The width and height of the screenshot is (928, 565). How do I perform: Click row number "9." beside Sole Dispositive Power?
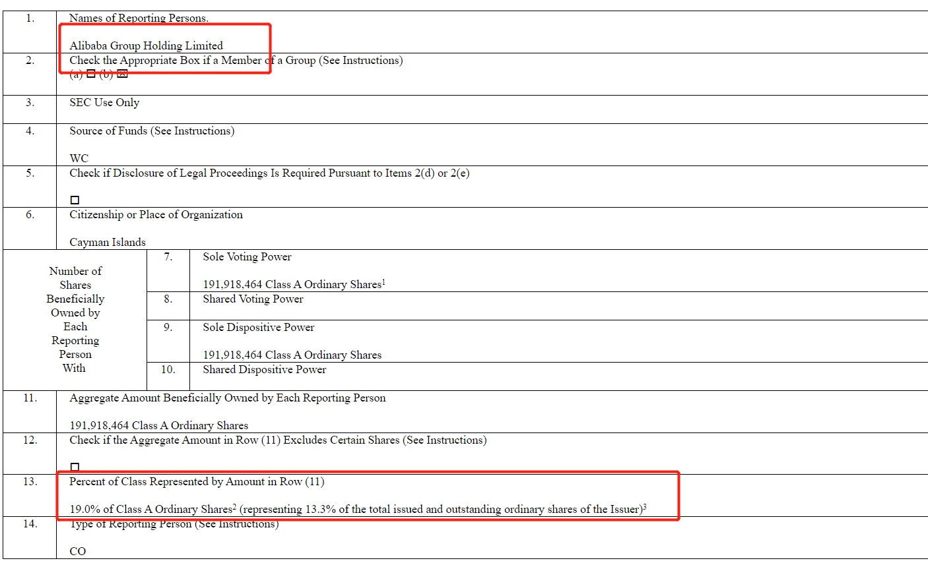point(168,328)
